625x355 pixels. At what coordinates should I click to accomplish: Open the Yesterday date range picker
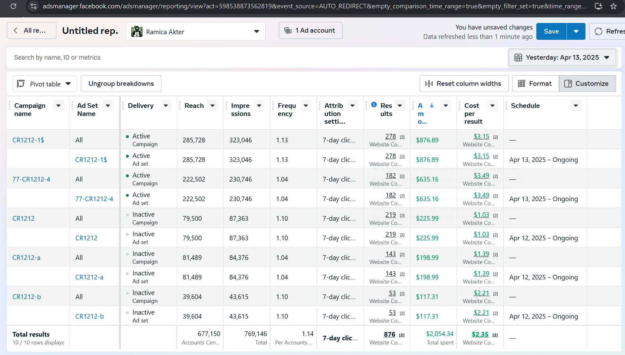562,58
